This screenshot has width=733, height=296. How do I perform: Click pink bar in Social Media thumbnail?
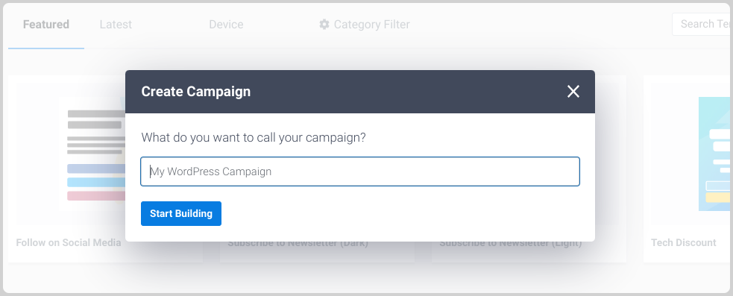[x=96, y=196]
